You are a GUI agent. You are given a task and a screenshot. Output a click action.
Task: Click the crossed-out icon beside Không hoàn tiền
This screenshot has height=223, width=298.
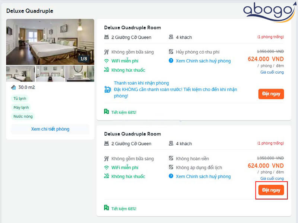[x=171, y=158]
